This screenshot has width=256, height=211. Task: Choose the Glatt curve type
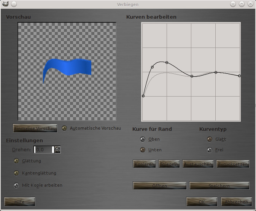[x=210, y=139]
